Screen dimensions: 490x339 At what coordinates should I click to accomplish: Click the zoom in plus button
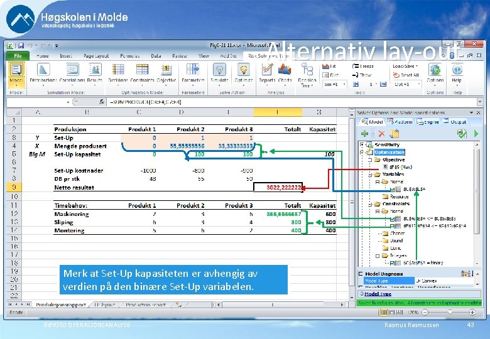click(472, 312)
